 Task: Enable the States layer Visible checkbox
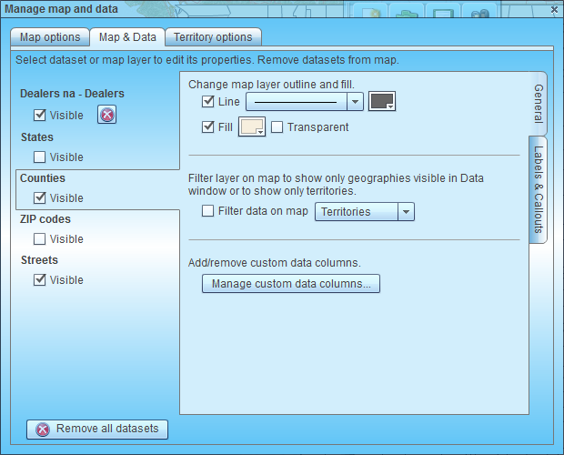click(x=40, y=157)
